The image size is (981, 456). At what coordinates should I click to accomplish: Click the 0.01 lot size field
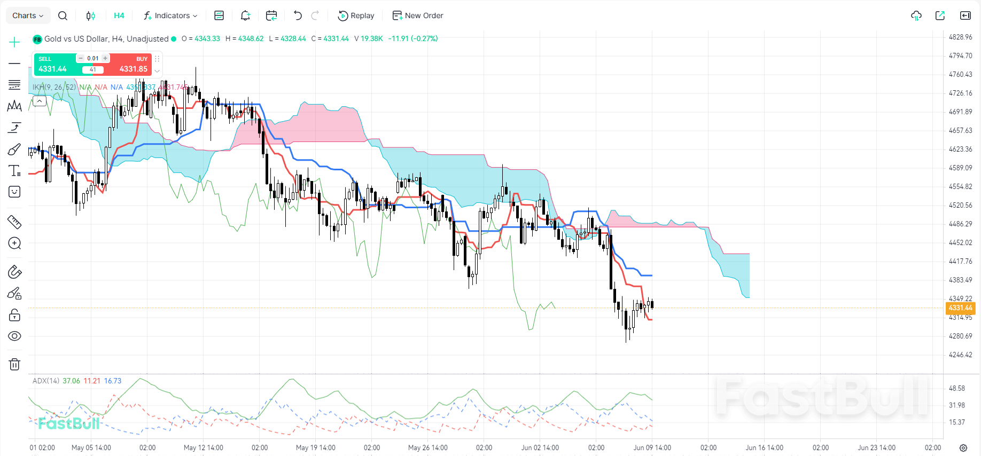point(93,58)
